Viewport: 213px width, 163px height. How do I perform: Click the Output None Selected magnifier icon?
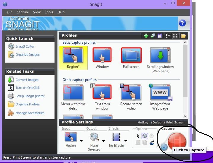click(94, 137)
